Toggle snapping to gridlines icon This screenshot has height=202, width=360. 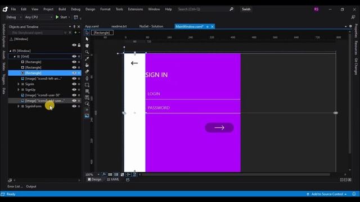click(x=116, y=175)
